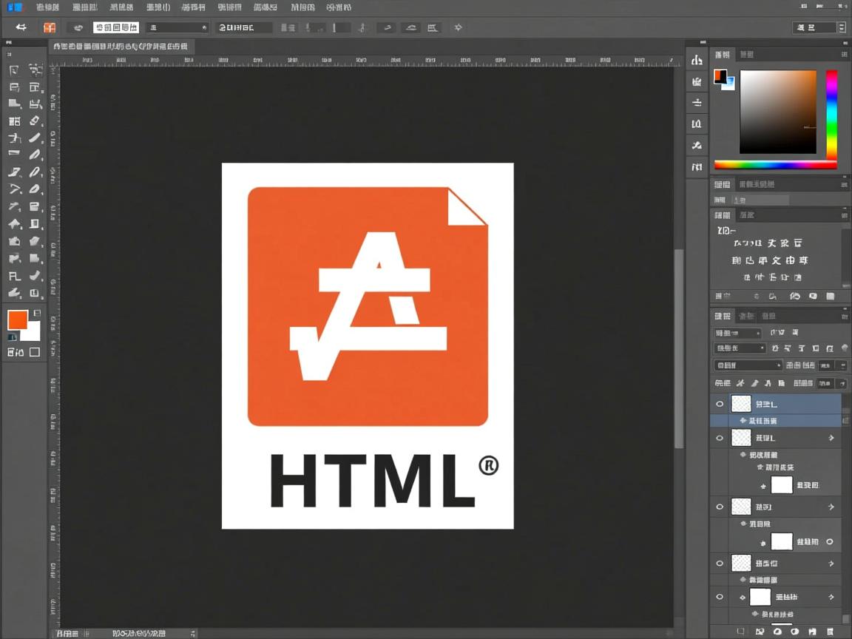Hide the selected top layer using its eye toggle

coord(720,403)
